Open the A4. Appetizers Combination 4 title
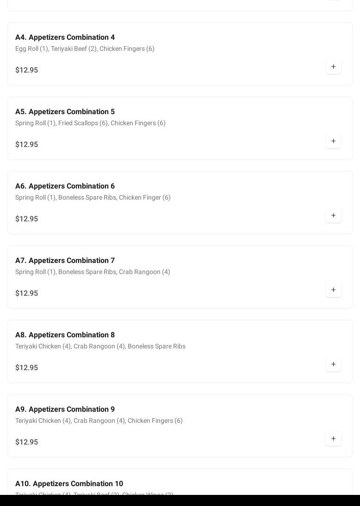 tap(65, 37)
